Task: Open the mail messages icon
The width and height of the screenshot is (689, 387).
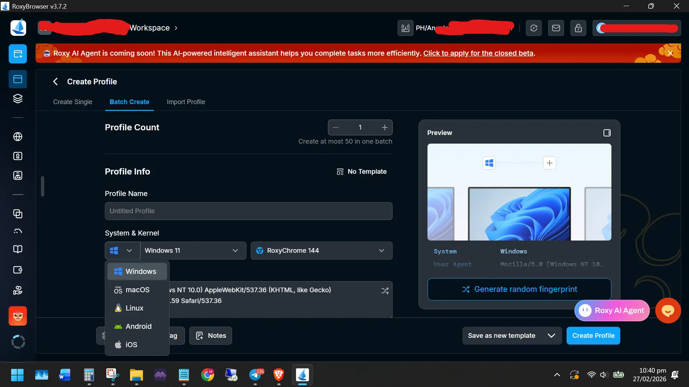Action: point(556,28)
